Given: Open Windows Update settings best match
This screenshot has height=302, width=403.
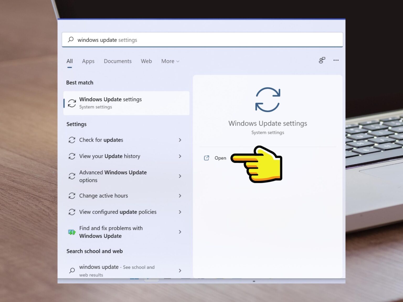Looking at the screenshot, I should (x=126, y=103).
